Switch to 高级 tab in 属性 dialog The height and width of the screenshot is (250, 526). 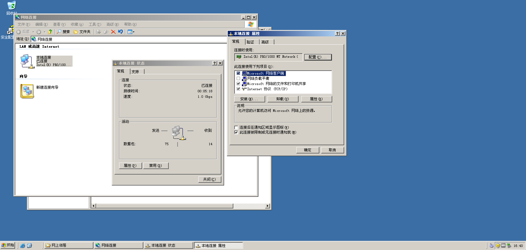(x=267, y=42)
